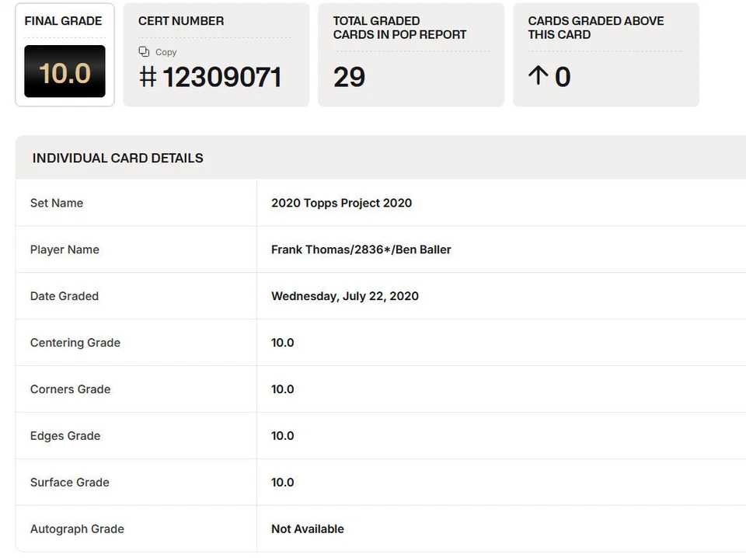Viewport: 746px width, 558px height.
Task: Click the Corners Grade value 10.0
Action: [x=283, y=389]
